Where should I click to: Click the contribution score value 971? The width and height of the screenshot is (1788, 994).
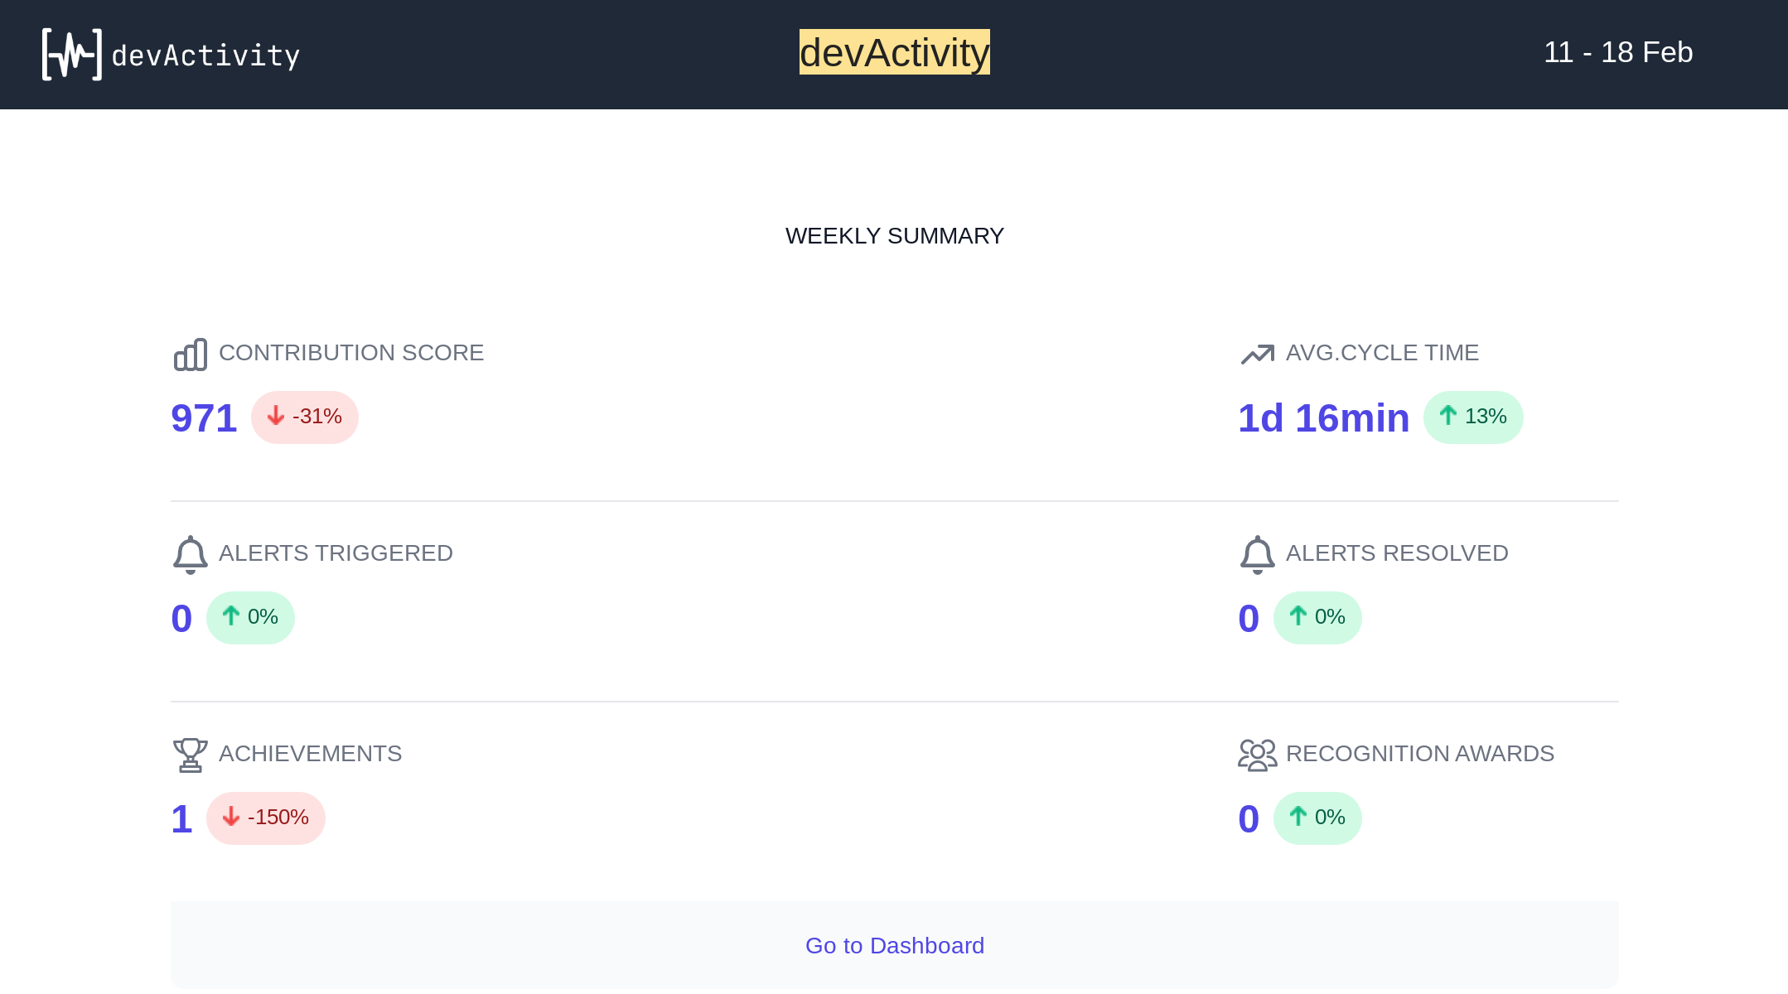click(203, 417)
